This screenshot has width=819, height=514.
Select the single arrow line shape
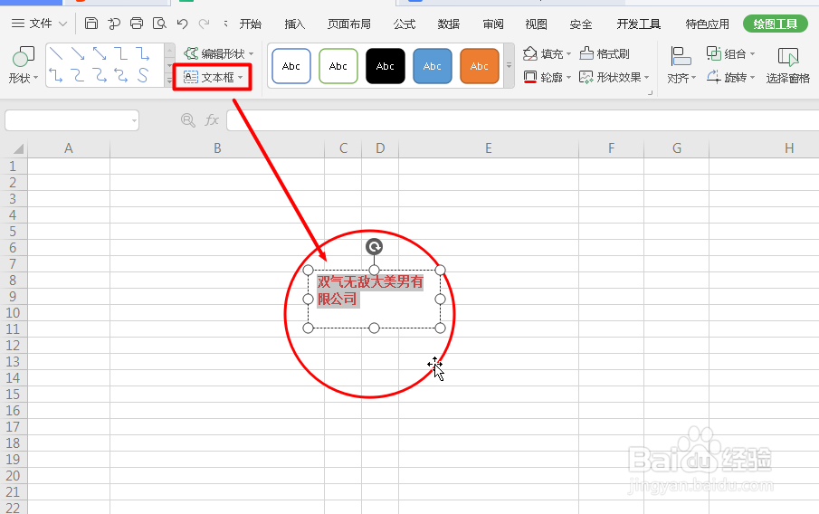tap(78, 53)
